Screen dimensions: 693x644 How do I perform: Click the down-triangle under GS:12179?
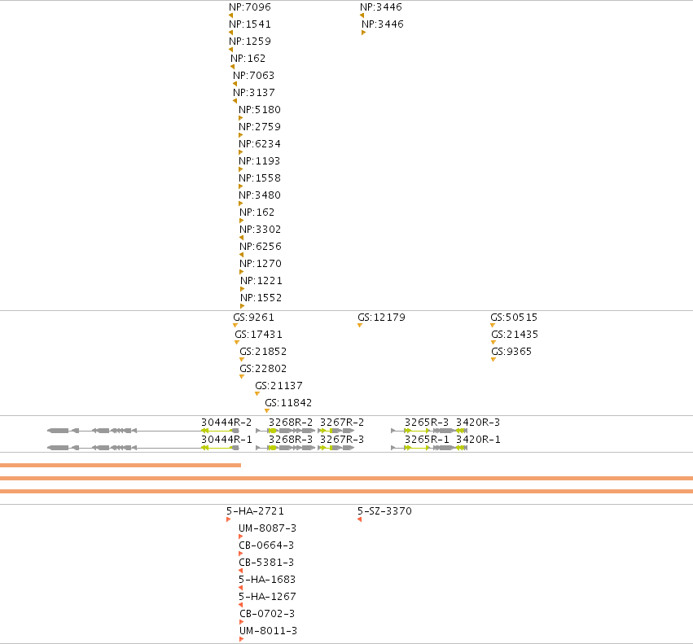pos(360,326)
